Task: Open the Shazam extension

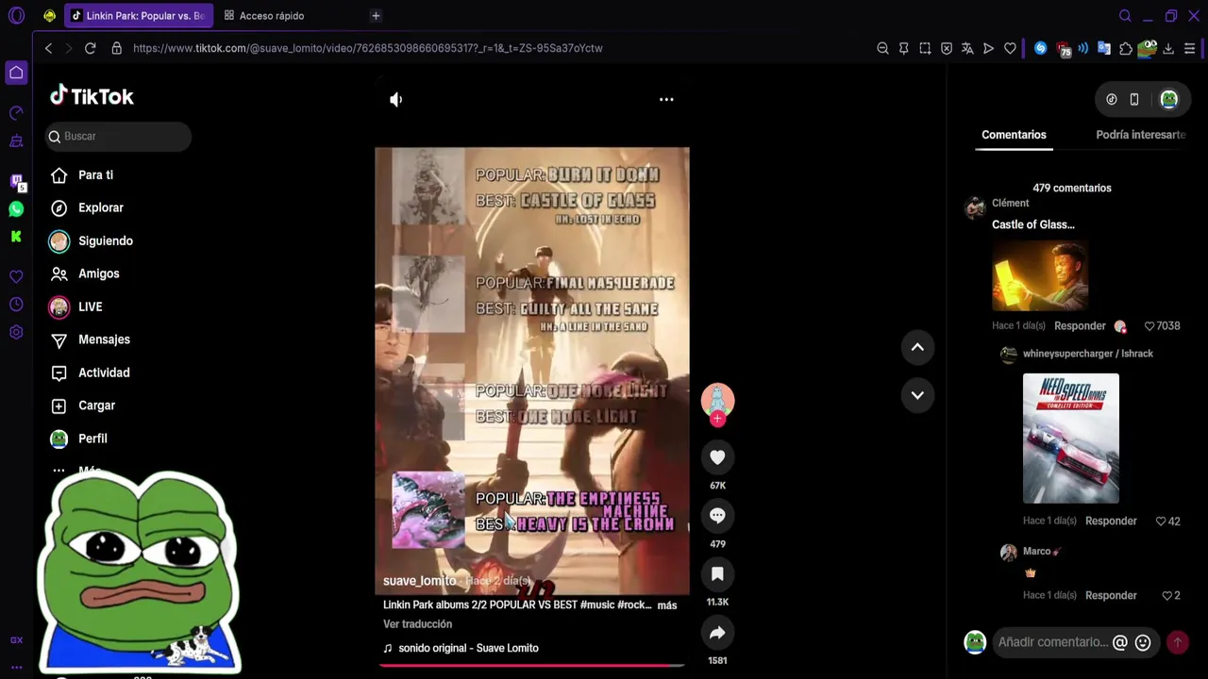Action: [1040, 48]
